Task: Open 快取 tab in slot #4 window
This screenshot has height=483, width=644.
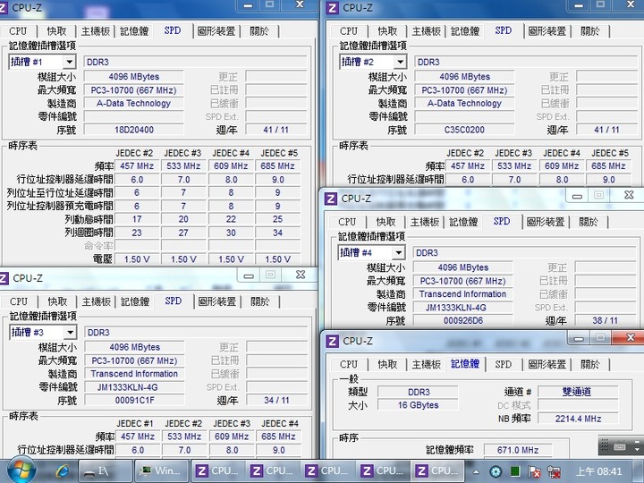Action: tap(386, 222)
